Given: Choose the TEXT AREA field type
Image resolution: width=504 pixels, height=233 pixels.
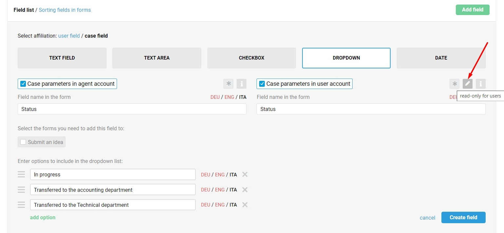Looking at the screenshot, I should click(x=157, y=58).
